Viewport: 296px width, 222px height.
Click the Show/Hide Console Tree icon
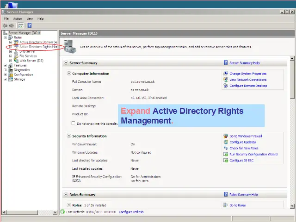pos(21,25)
